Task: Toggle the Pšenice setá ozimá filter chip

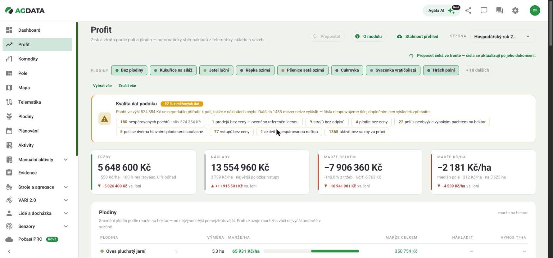Action: click(x=303, y=70)
